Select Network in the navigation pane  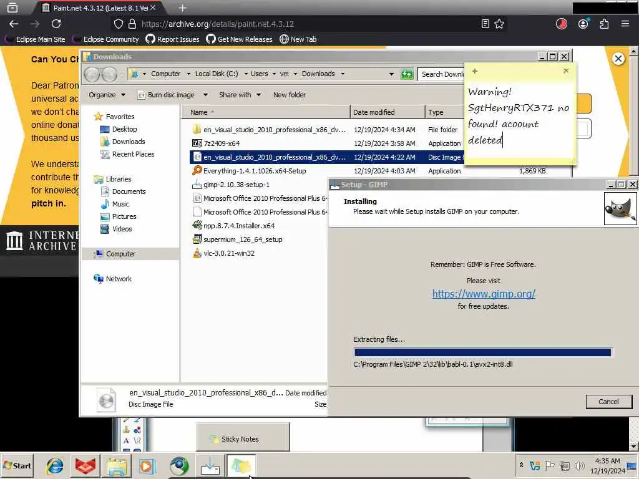tap(112, 279)
